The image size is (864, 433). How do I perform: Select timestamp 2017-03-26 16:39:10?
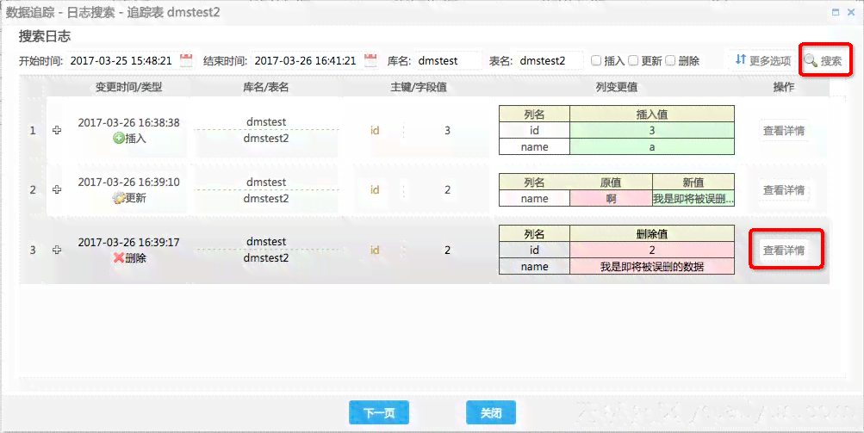point(129,182)
